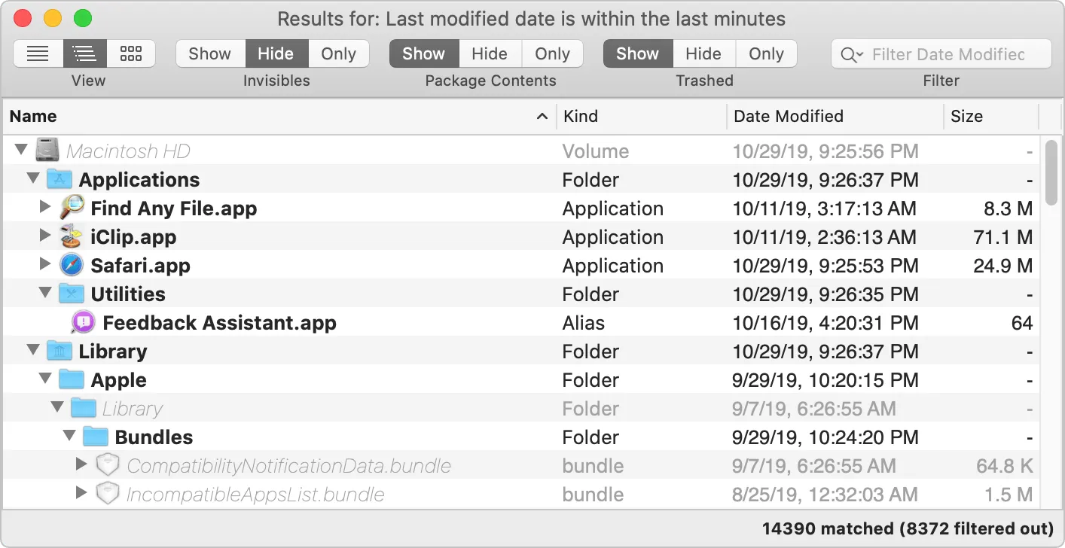The height and width of the screenshot is (548, 1065).
Task: Click the Macintosh HD volume icon
Action: pos(47,150)
